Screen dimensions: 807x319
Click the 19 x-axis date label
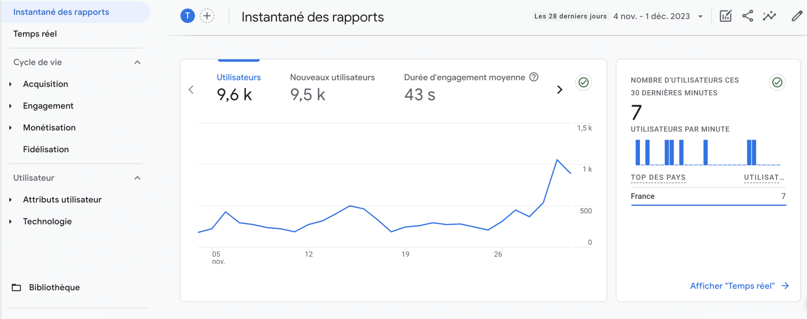pos(405,254)
